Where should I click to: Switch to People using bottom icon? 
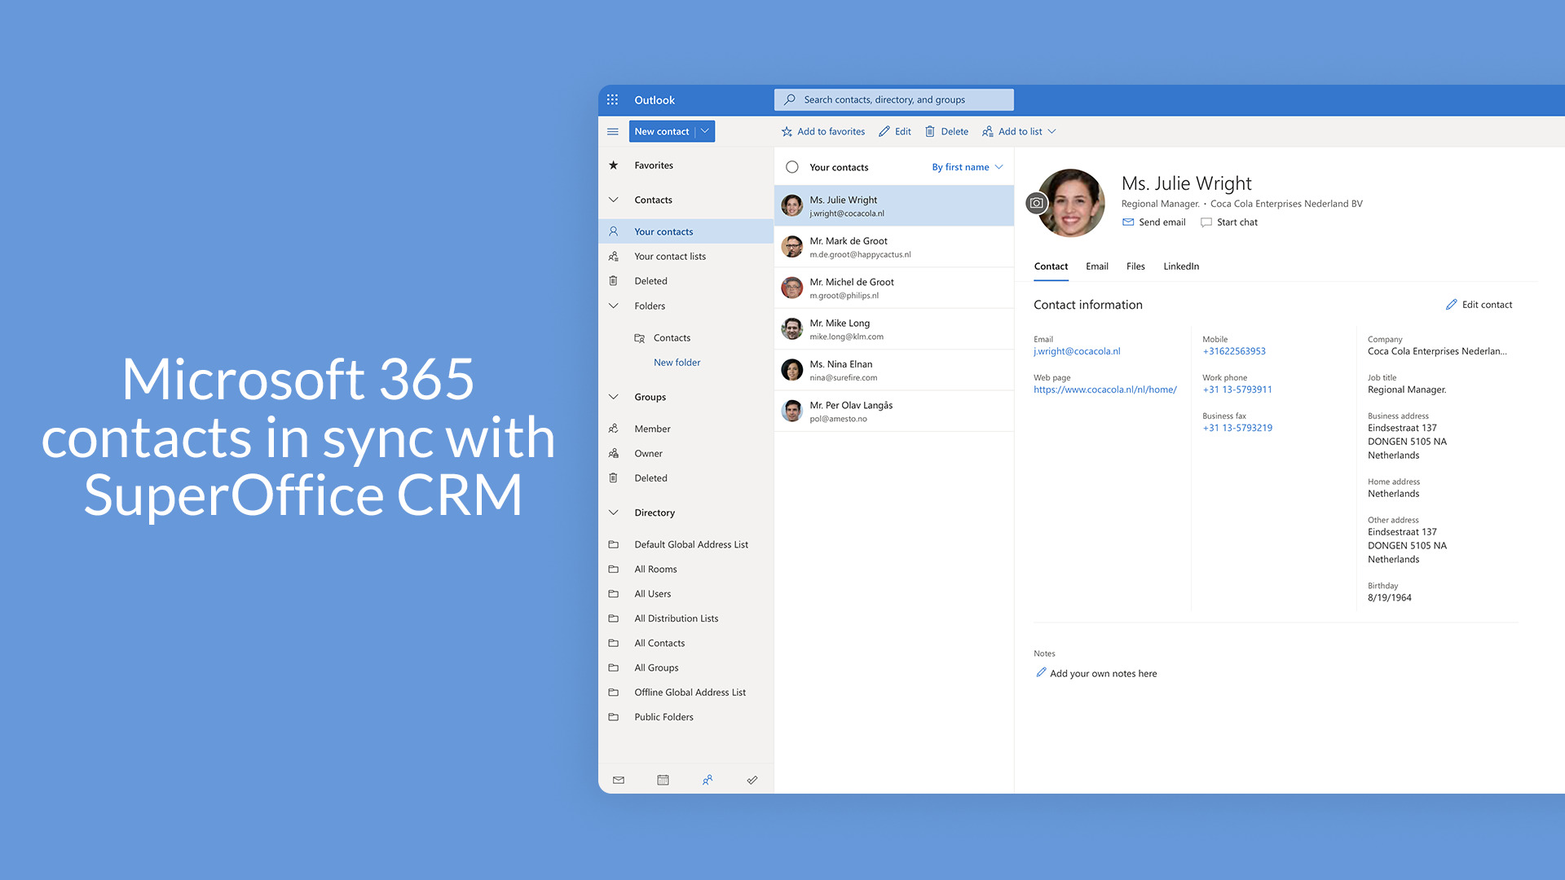[708, 780]
